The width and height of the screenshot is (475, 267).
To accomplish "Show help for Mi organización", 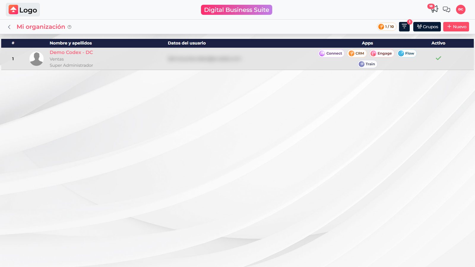I will [69, 27].
